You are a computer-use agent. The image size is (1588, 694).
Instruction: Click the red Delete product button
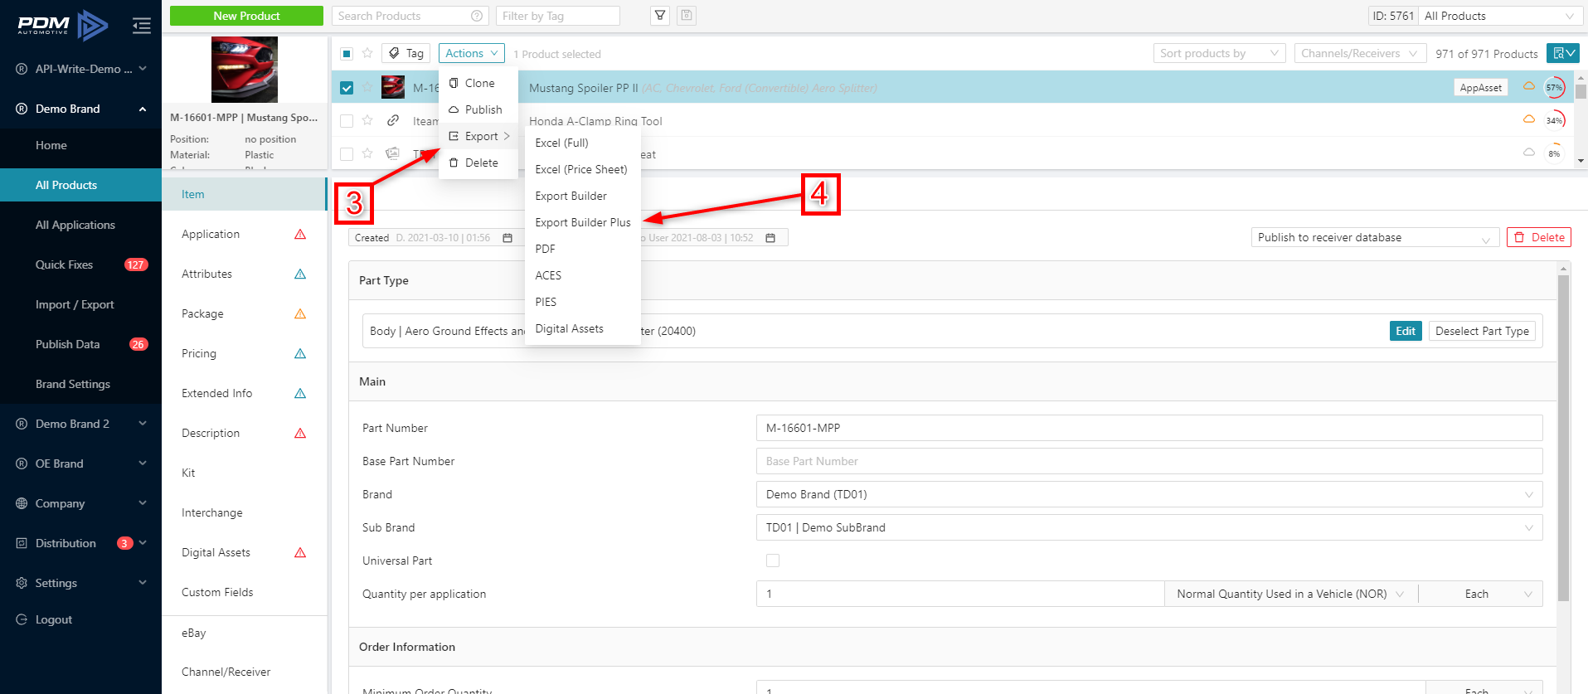[1539, 237]
